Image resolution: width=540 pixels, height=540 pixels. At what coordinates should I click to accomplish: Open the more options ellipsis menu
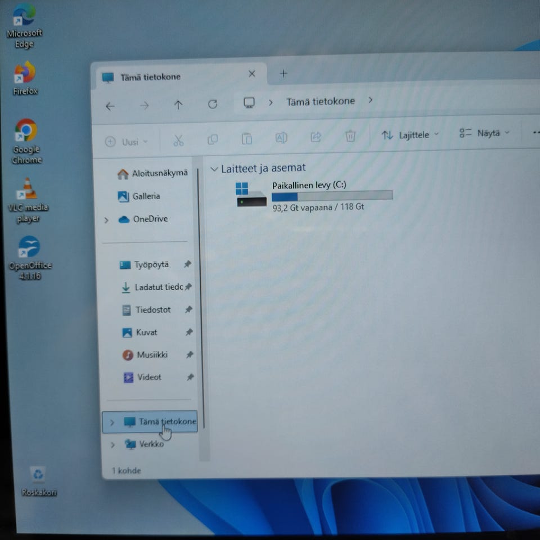[x=535, y=132]
